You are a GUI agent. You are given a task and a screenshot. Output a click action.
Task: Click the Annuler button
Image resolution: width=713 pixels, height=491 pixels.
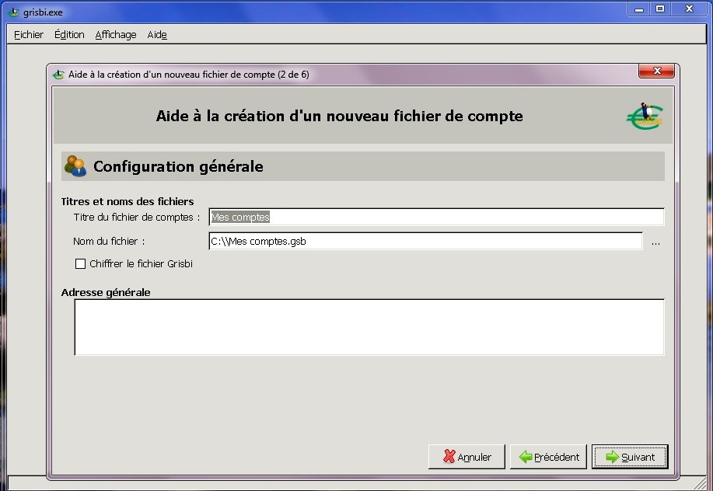click(x=467, y=457)
